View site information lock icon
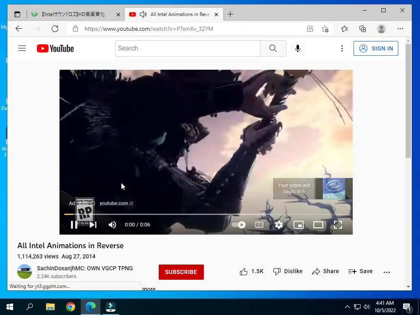The height and width of the screenshot is (315, 420). [x=75, y=29]
